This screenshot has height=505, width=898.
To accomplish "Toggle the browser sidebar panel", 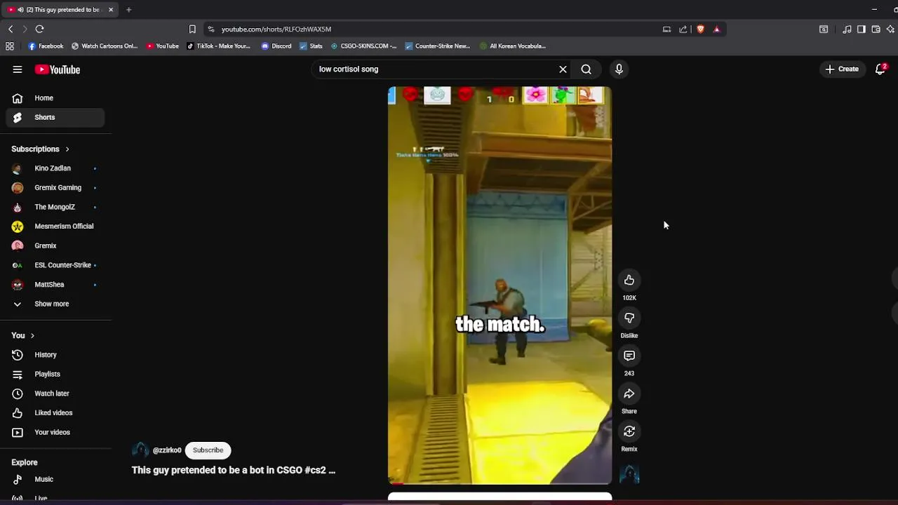I will click(x=862, y=29).
